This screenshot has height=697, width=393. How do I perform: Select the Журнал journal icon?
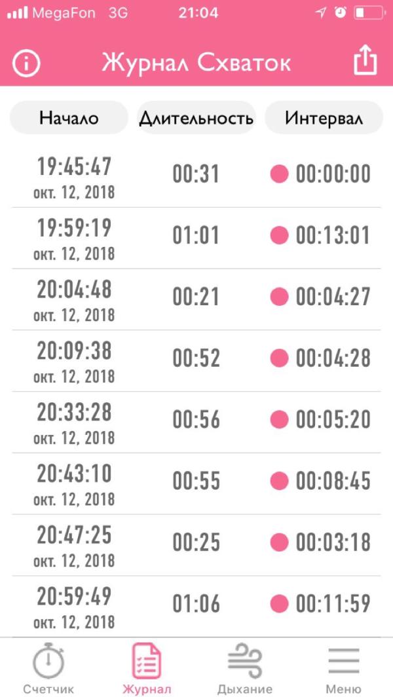(147, 662)
